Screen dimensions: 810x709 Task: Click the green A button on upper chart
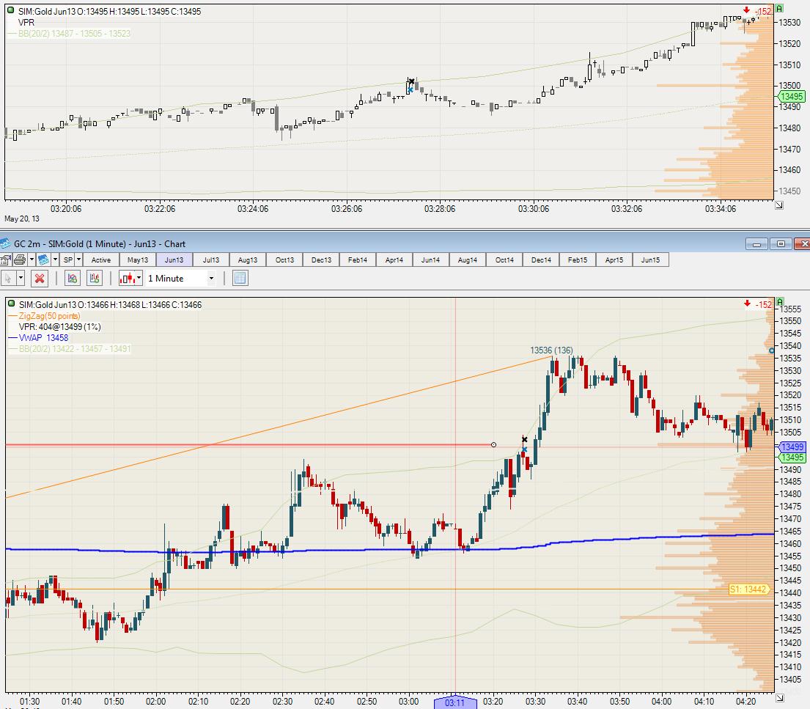coord(779,8)
